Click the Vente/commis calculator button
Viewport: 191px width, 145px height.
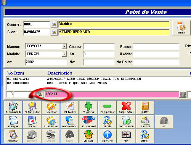tap(70, 122)
